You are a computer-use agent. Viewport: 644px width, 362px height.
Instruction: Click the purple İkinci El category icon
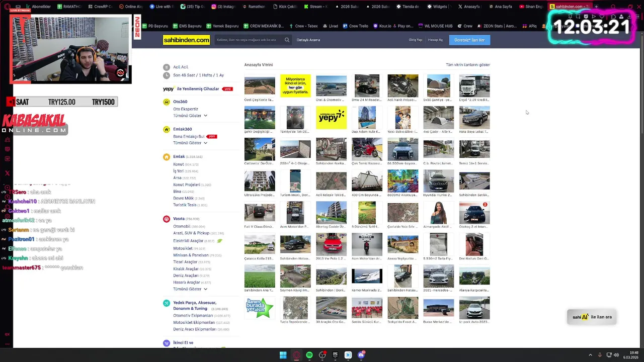[167, 343]
